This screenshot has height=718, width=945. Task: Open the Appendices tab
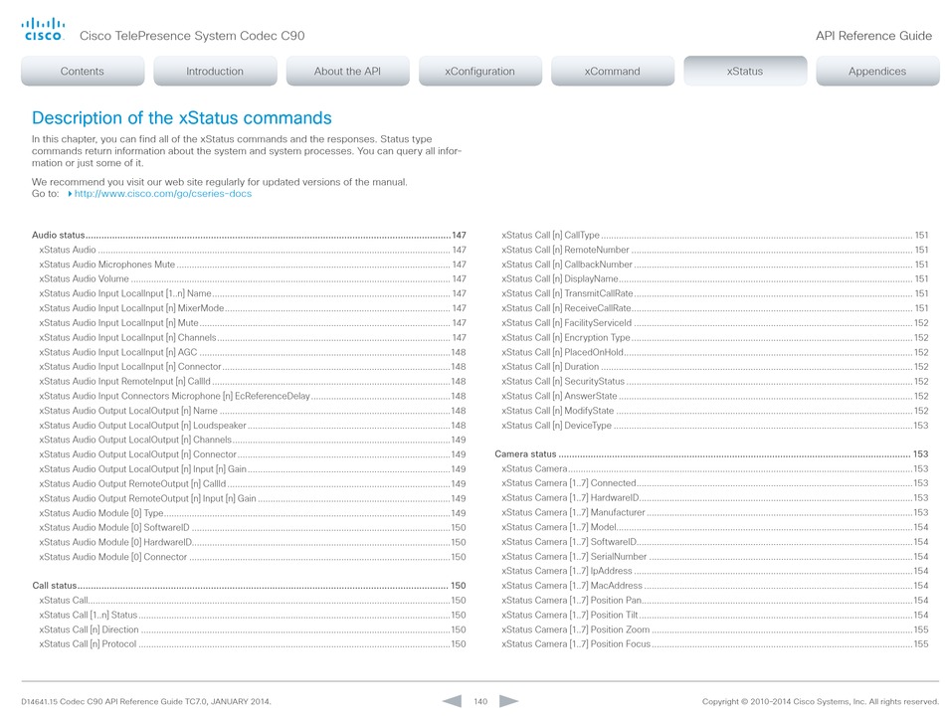pyautogui.click(x=877, y=71)
